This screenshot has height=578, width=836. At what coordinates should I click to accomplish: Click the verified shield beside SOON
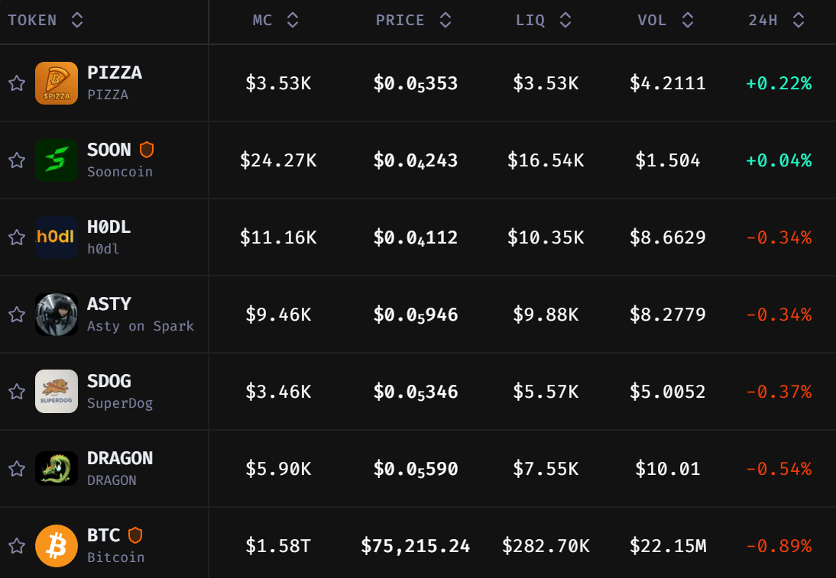(x=147, y=150)
